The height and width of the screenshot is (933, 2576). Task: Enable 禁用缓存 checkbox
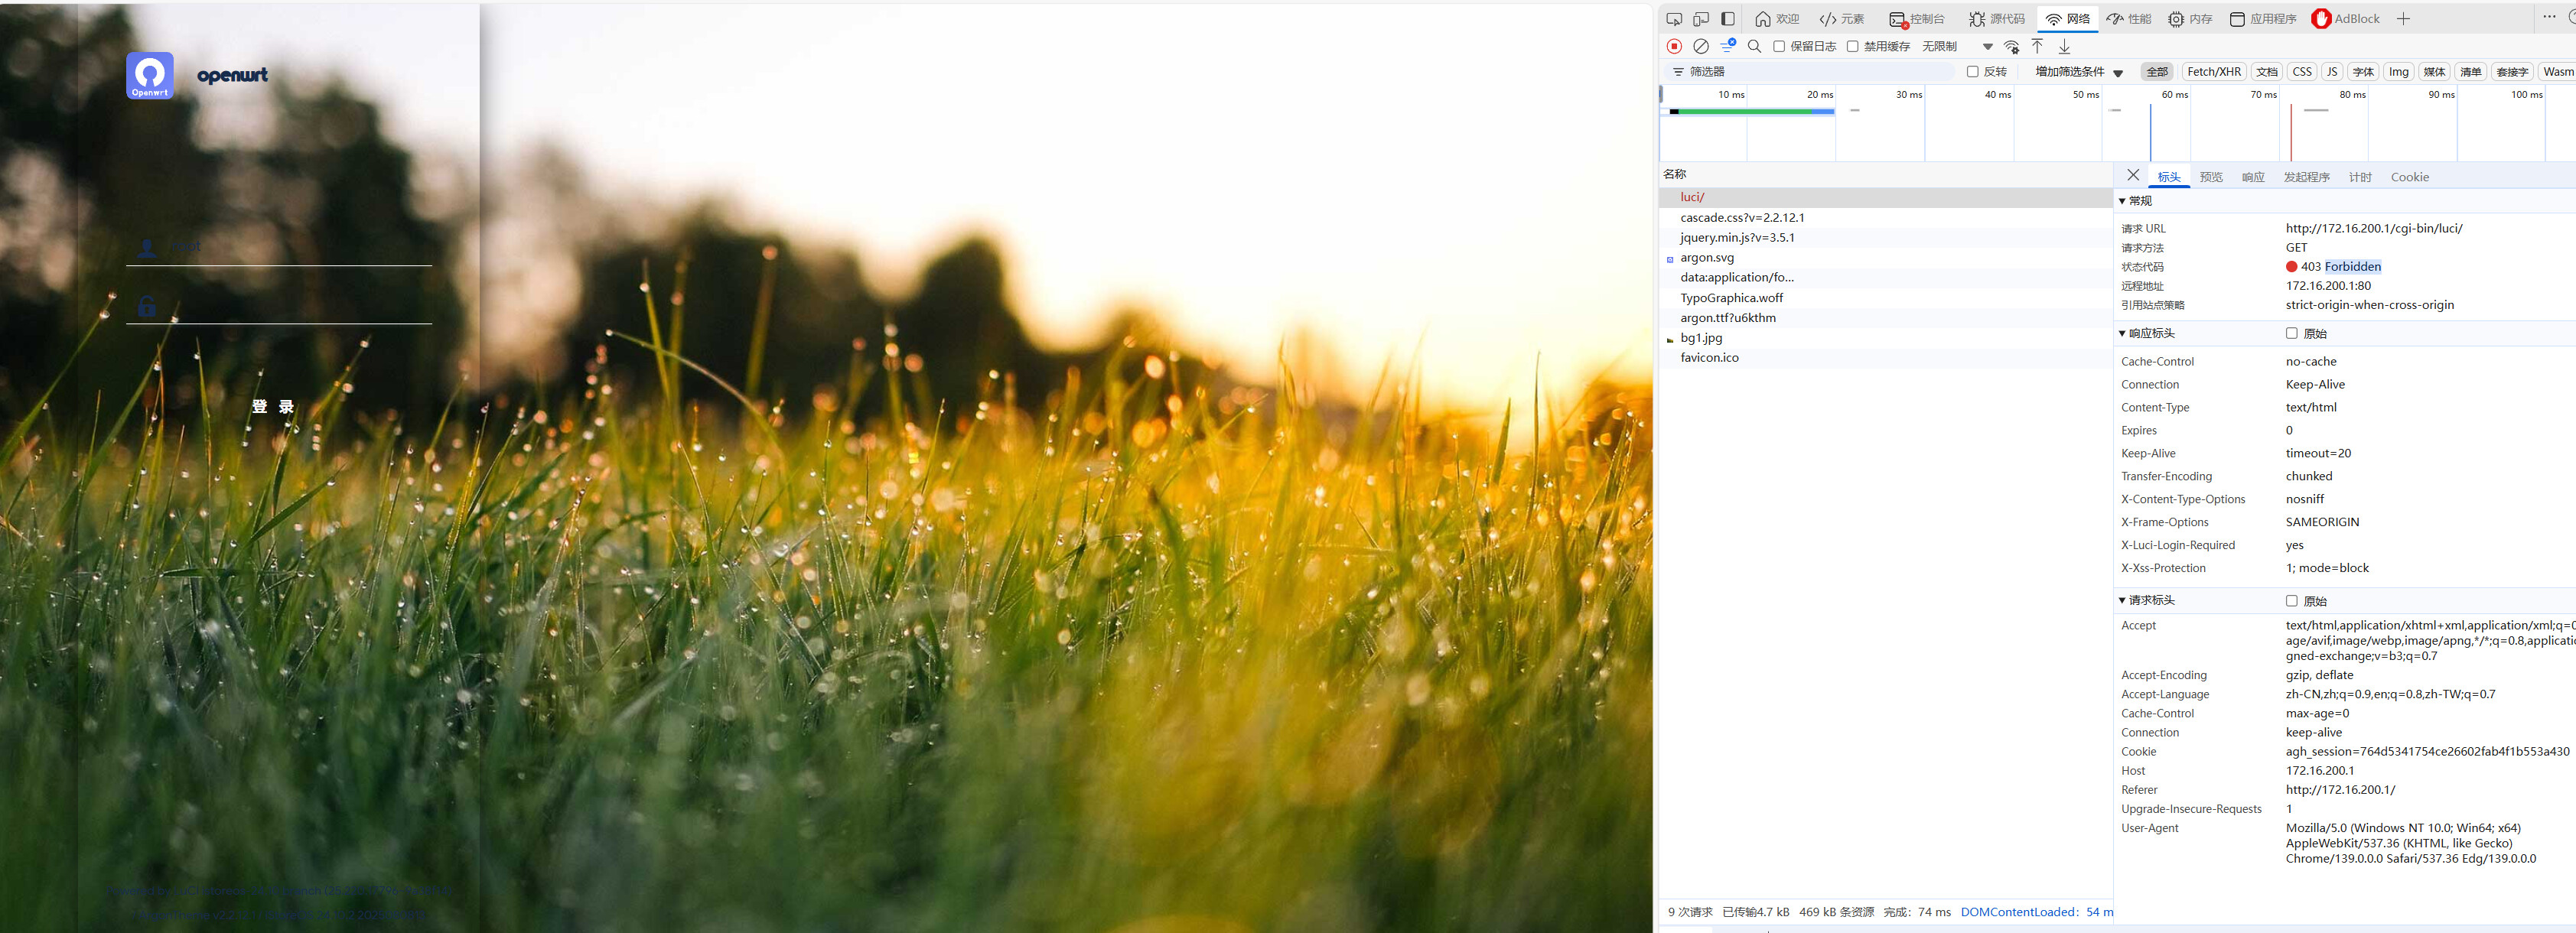1852,46
